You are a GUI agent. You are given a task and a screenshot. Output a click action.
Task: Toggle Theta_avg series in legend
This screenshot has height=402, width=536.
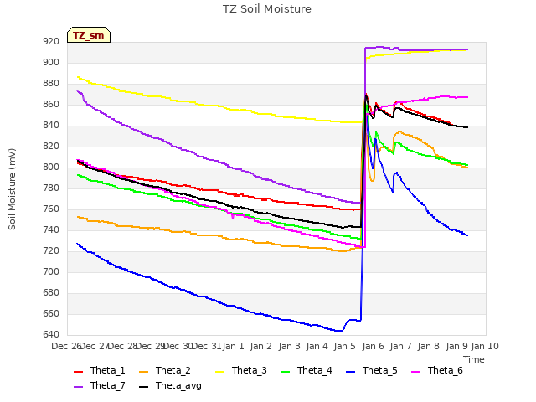170,385
